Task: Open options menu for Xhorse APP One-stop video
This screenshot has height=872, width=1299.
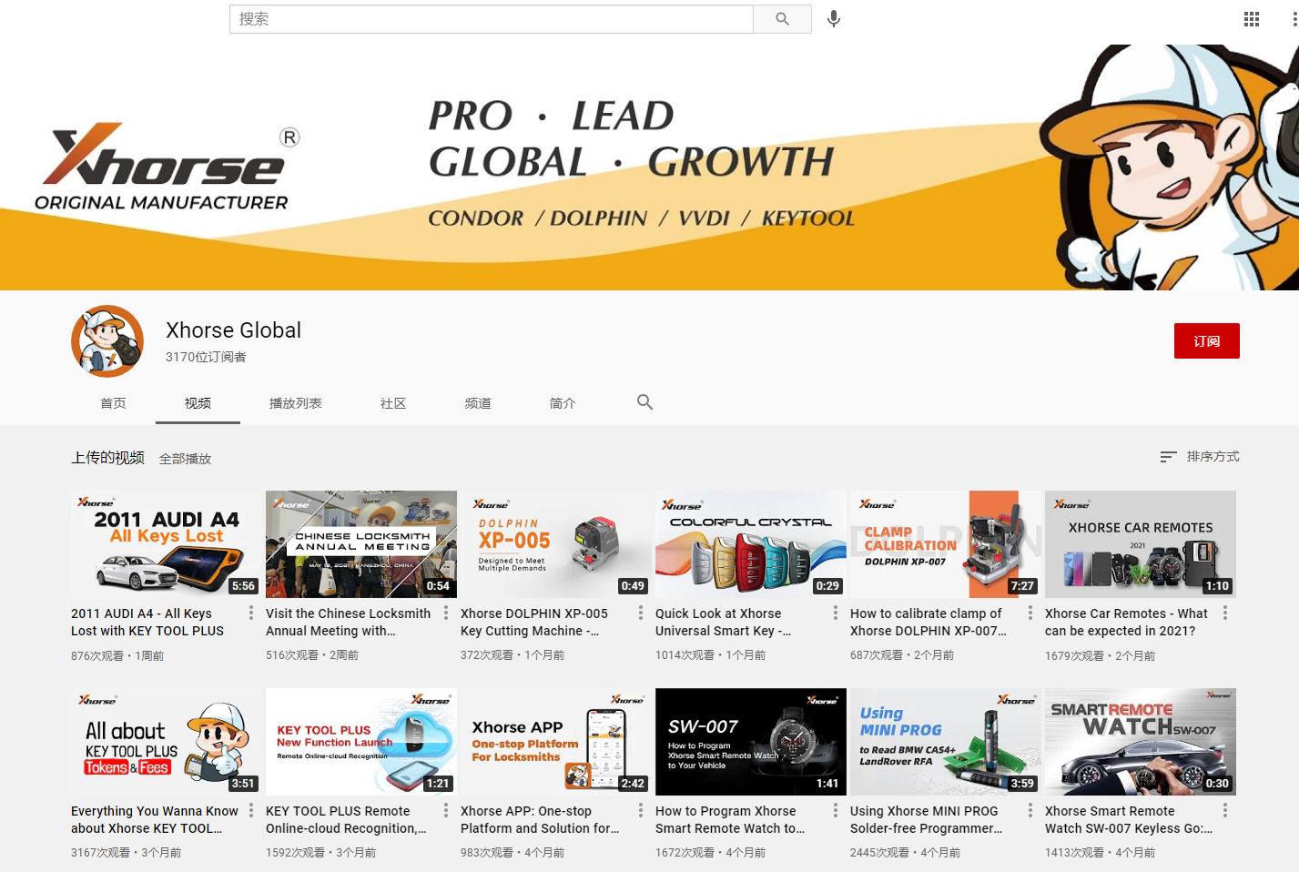Action: click(x=641, y=810)
